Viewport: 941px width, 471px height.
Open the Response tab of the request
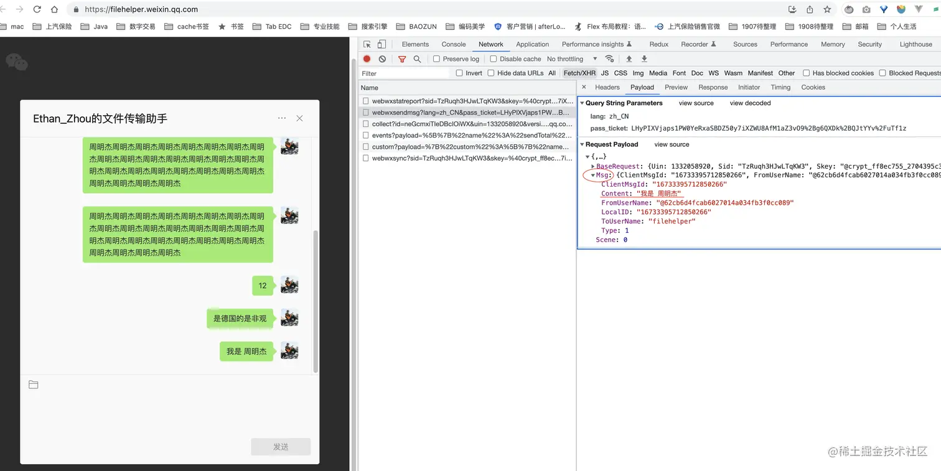click(x=713, y=87)
